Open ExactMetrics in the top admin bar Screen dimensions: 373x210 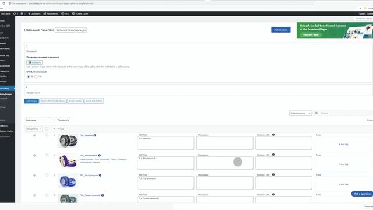pos(51,13)
